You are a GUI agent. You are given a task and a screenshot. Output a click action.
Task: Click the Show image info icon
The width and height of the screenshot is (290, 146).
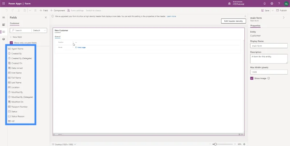pyautogui.click(x=269, y=78)
